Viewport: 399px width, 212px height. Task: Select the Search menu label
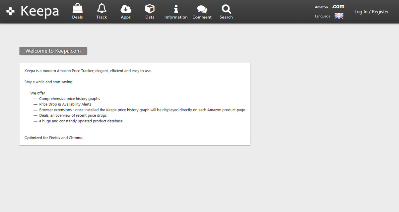226,17
